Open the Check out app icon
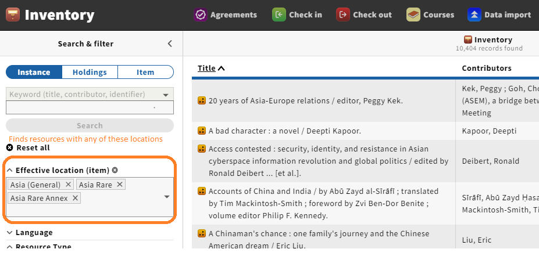This screenshot has height=267, width=539. click(x=342, y=15)
